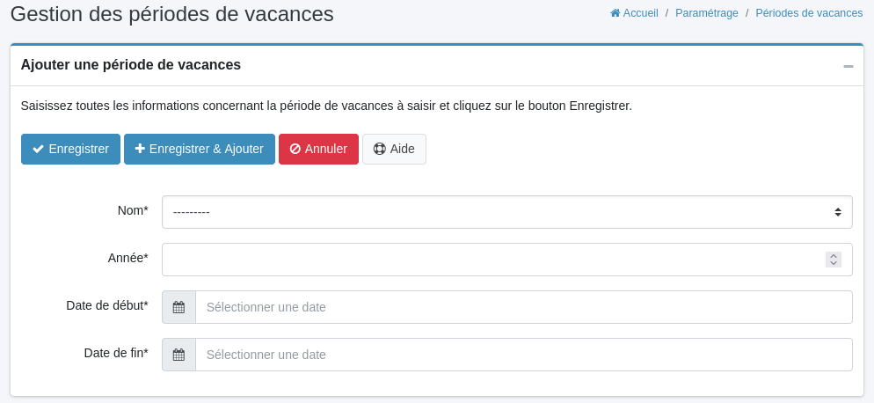Click the home icon beside Accueil
Image resolution: width=874 pixels, height=403 pixels.
[615, 13]
